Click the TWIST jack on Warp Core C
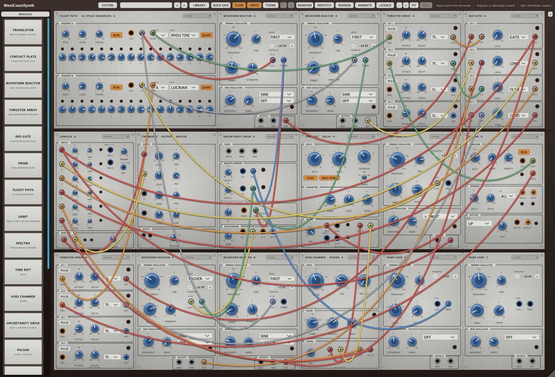Image resolution: width=555 pixels, height=377 pixels. (x=530, y=304)
